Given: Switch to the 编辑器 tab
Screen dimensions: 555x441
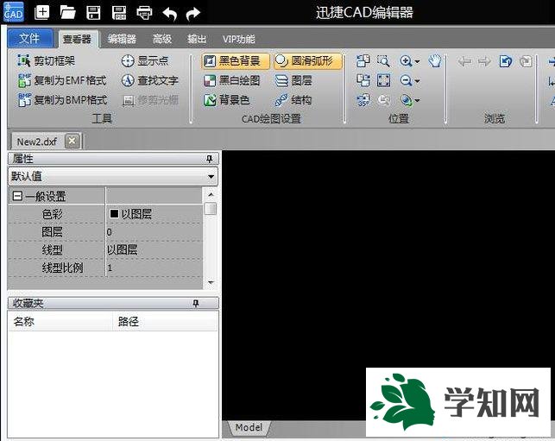Looking at the screenshot, I should coord(122,39).
